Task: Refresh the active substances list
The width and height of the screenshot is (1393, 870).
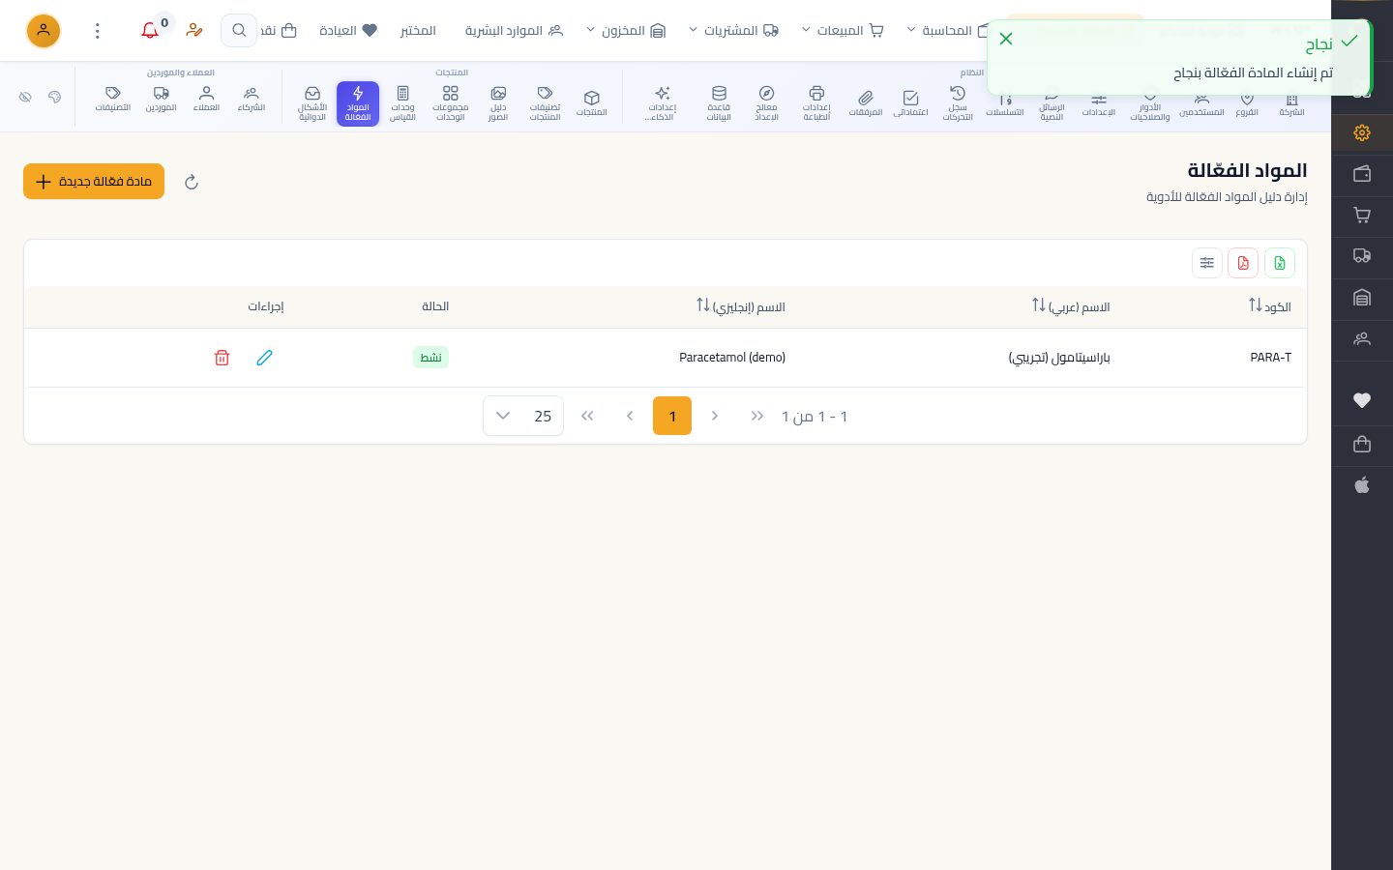Action: (192, 182)
